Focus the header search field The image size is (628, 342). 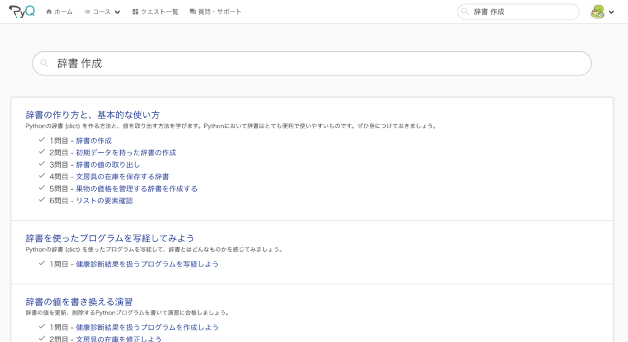(x=518, y=12)
